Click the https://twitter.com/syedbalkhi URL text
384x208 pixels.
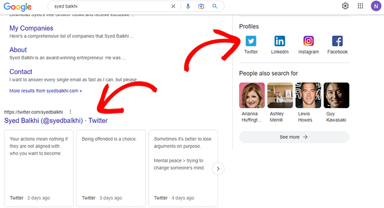tap(33, 112)
